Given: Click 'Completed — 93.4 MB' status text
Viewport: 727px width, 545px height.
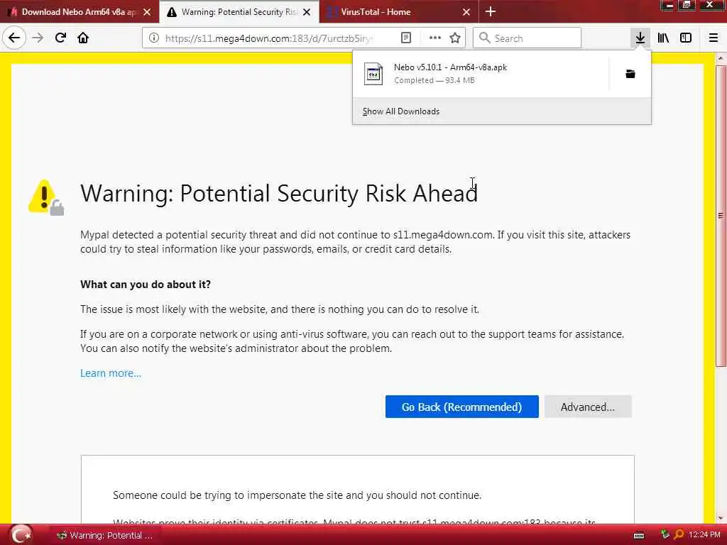Looking at the screenshot, I should (x=434, y=80).
